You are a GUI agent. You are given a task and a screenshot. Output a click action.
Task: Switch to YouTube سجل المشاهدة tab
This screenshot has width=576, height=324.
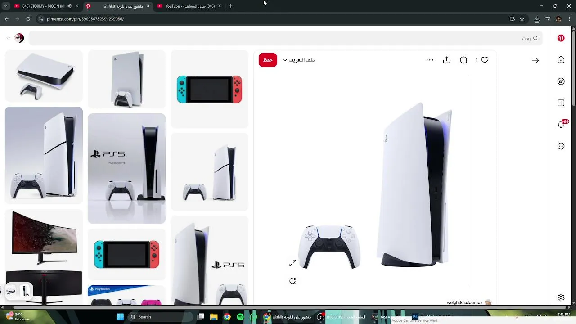pyautogui.click(x=190, y=6)
